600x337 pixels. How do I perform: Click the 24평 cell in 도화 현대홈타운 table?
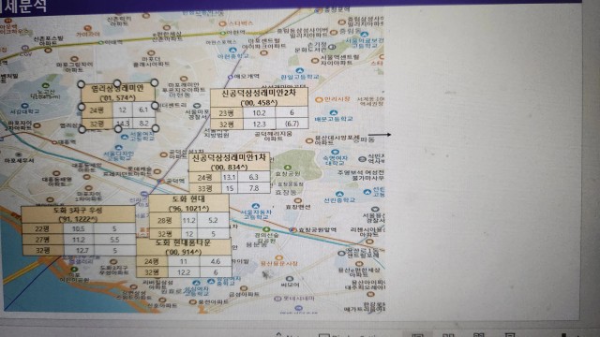tap(152, 261)
